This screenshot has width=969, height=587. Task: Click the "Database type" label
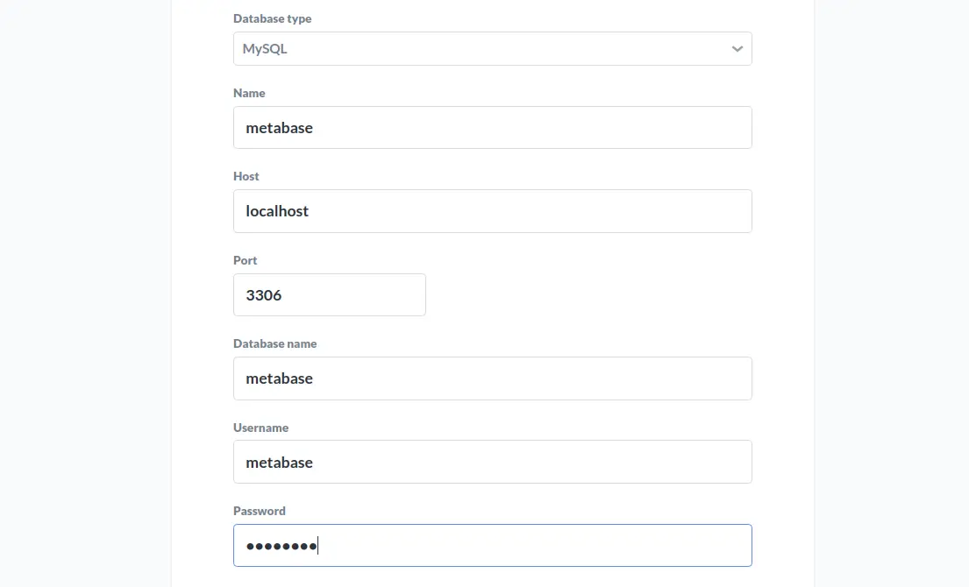pyautogui.click(x=273, y=18)
